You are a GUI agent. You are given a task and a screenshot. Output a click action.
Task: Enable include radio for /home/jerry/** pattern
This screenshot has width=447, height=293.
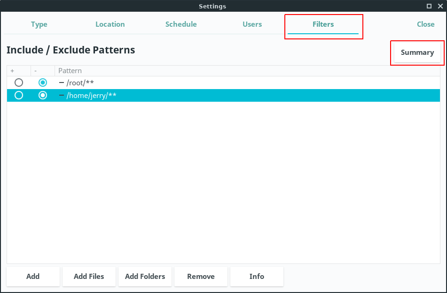pos(19,95)
